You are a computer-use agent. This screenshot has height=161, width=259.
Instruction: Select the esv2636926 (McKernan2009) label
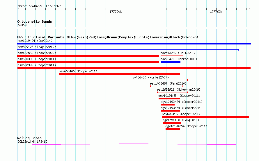click(179, 90)
